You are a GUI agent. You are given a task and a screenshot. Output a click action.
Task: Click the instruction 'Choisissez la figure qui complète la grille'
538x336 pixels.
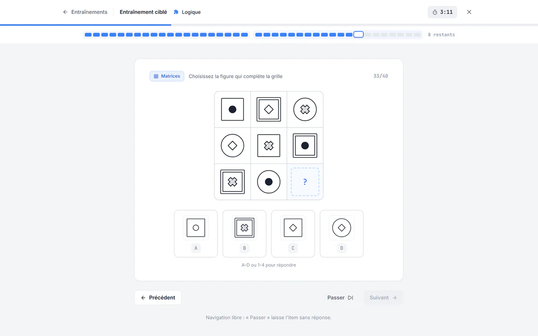236,76
